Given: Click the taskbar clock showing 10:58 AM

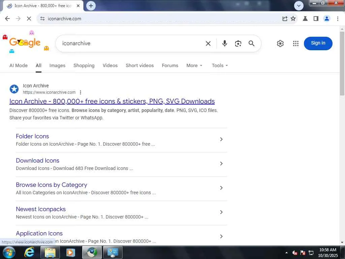Looking at the screenshot, I should (327, 253).
